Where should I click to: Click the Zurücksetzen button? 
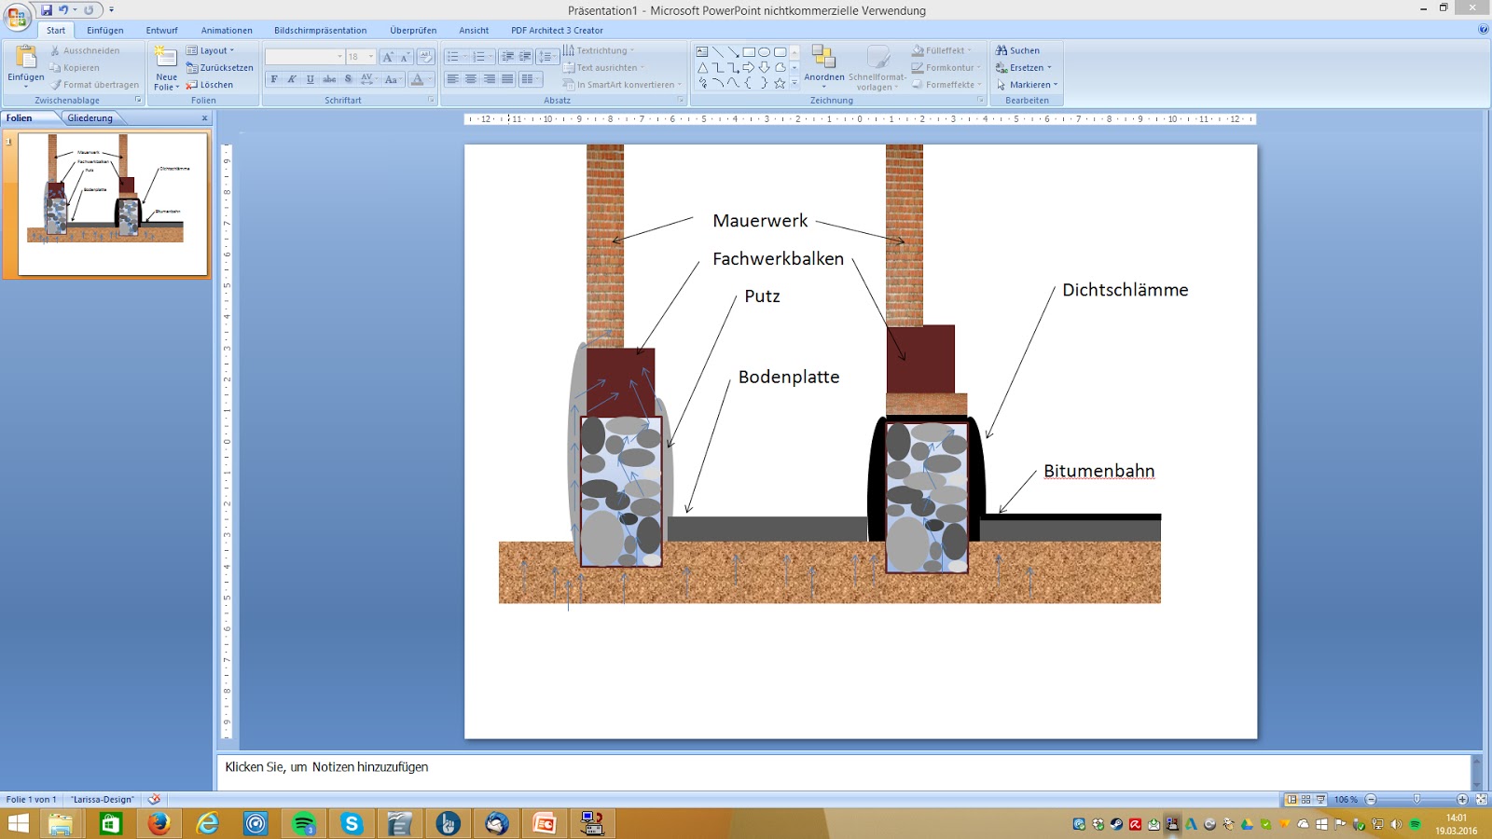pyautogui.click(x=220, y=68)
